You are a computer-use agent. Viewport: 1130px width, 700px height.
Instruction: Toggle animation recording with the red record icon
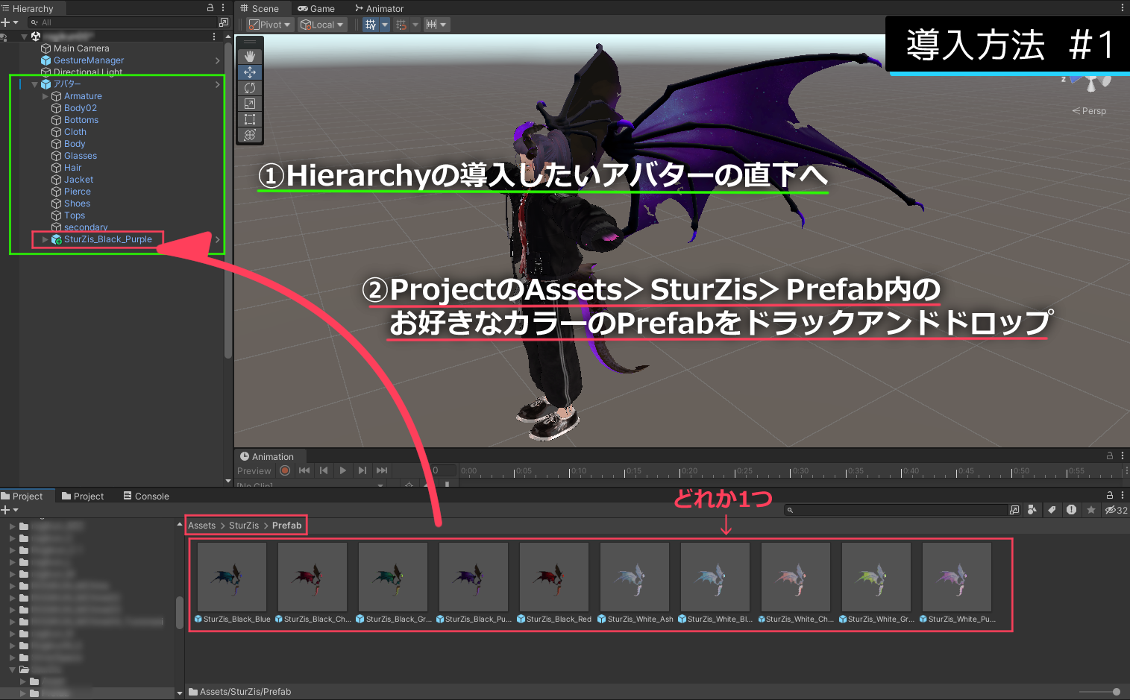pos(285,470)
